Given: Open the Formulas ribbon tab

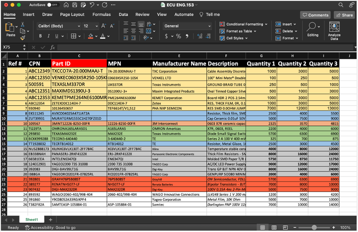Looking at the screenshot, I should pos(102,14).
